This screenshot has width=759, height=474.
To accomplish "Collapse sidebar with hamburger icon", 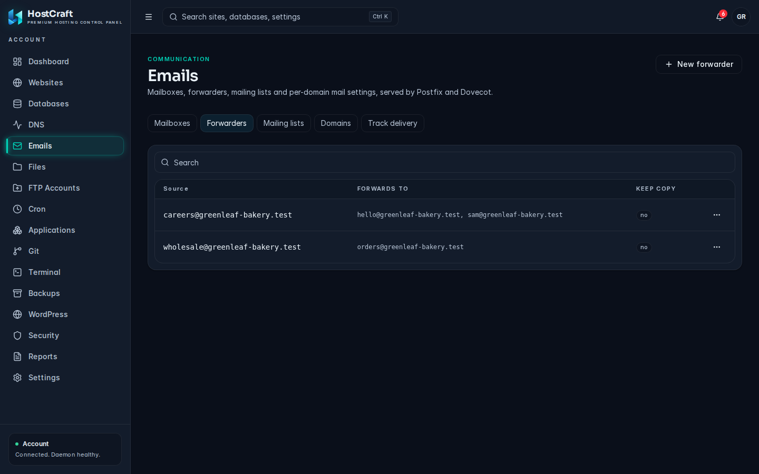I will tap(149, 17).
